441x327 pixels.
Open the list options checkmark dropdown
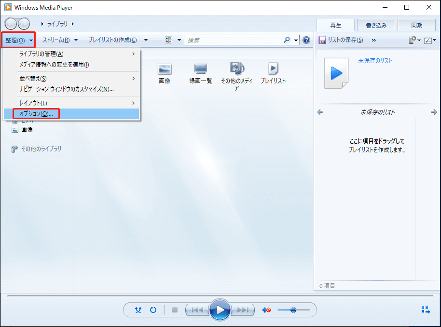pos(430,41)
